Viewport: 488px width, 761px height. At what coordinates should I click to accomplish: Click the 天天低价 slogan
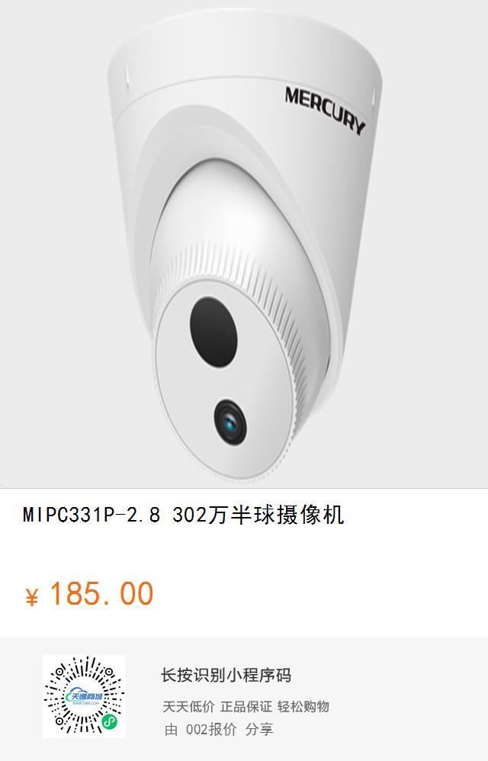(x=188, y=706)
